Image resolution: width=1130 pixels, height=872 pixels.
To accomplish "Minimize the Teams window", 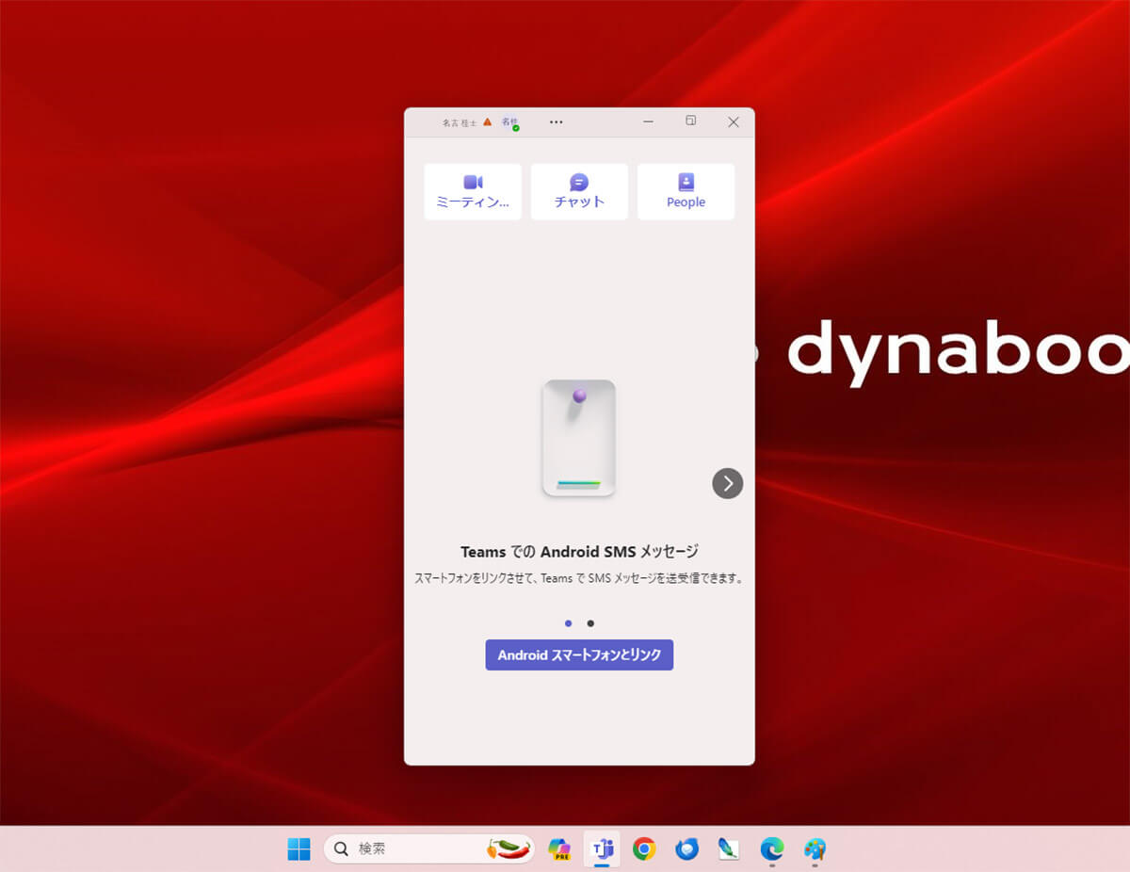I will (649, 121).
